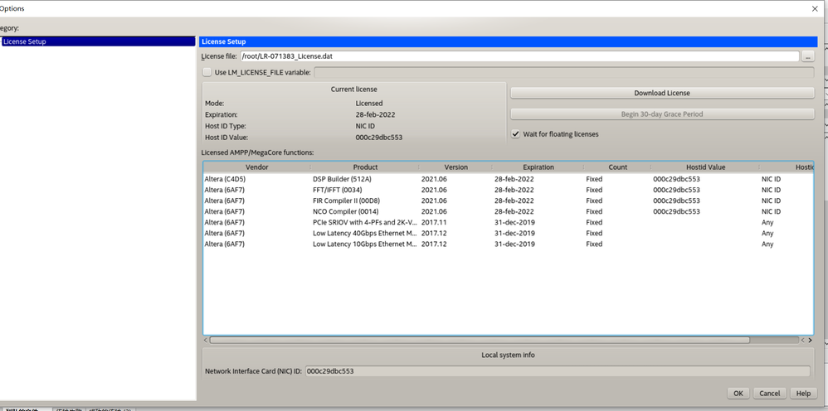Sort table by Product column header

click(365, 167)
